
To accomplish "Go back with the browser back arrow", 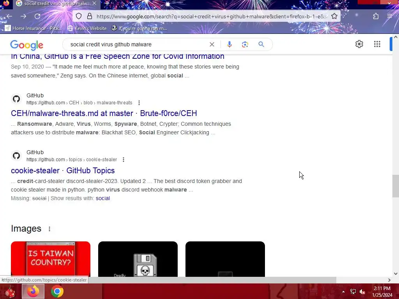I will pos(9,16).
